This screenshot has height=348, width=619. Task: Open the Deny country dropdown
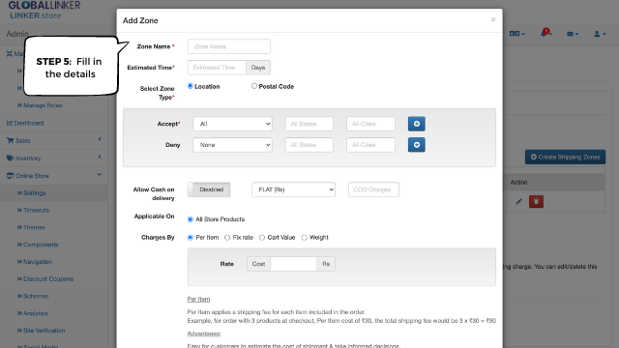(232, 145)
